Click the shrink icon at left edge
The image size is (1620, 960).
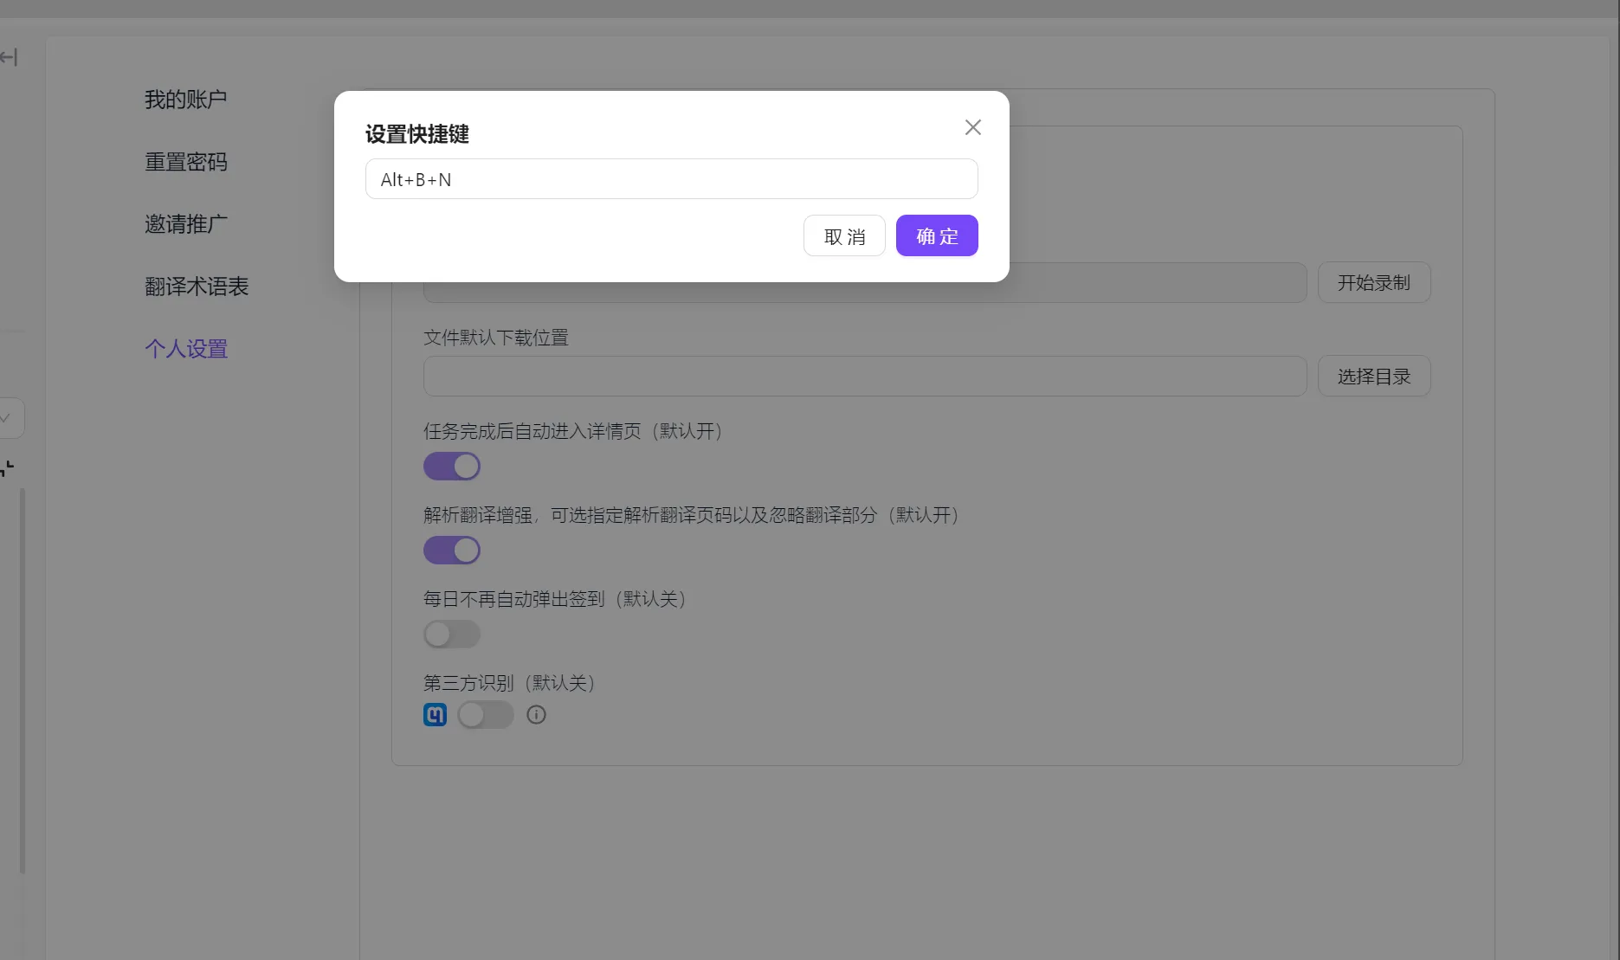point(7,468)
